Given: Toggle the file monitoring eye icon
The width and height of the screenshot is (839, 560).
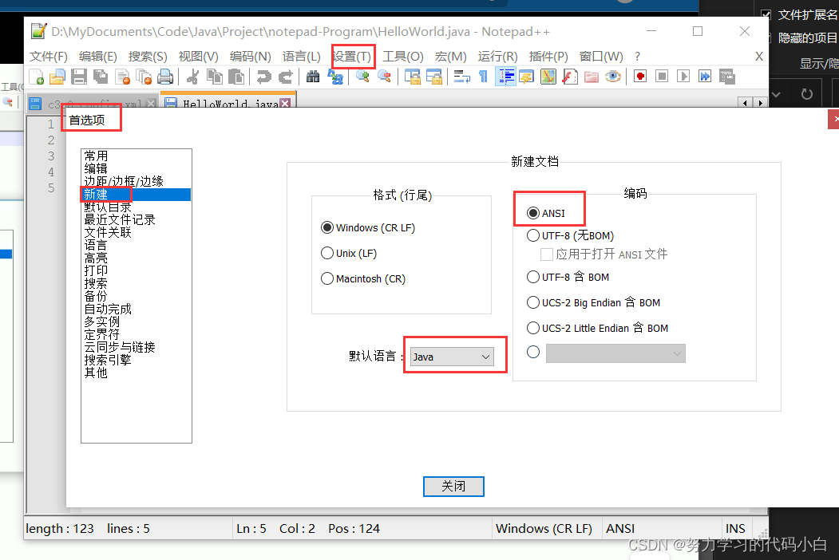Looking at the screenshot, I should pos(613,77).
